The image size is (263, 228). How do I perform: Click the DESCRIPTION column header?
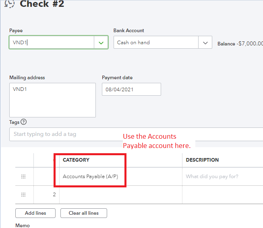pyautogui.click(x=202, y=160)
